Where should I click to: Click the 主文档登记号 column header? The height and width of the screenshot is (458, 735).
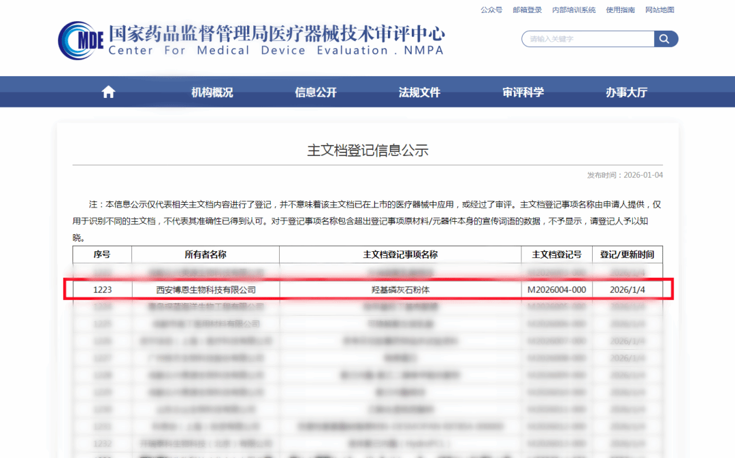[x=557, y=255]
